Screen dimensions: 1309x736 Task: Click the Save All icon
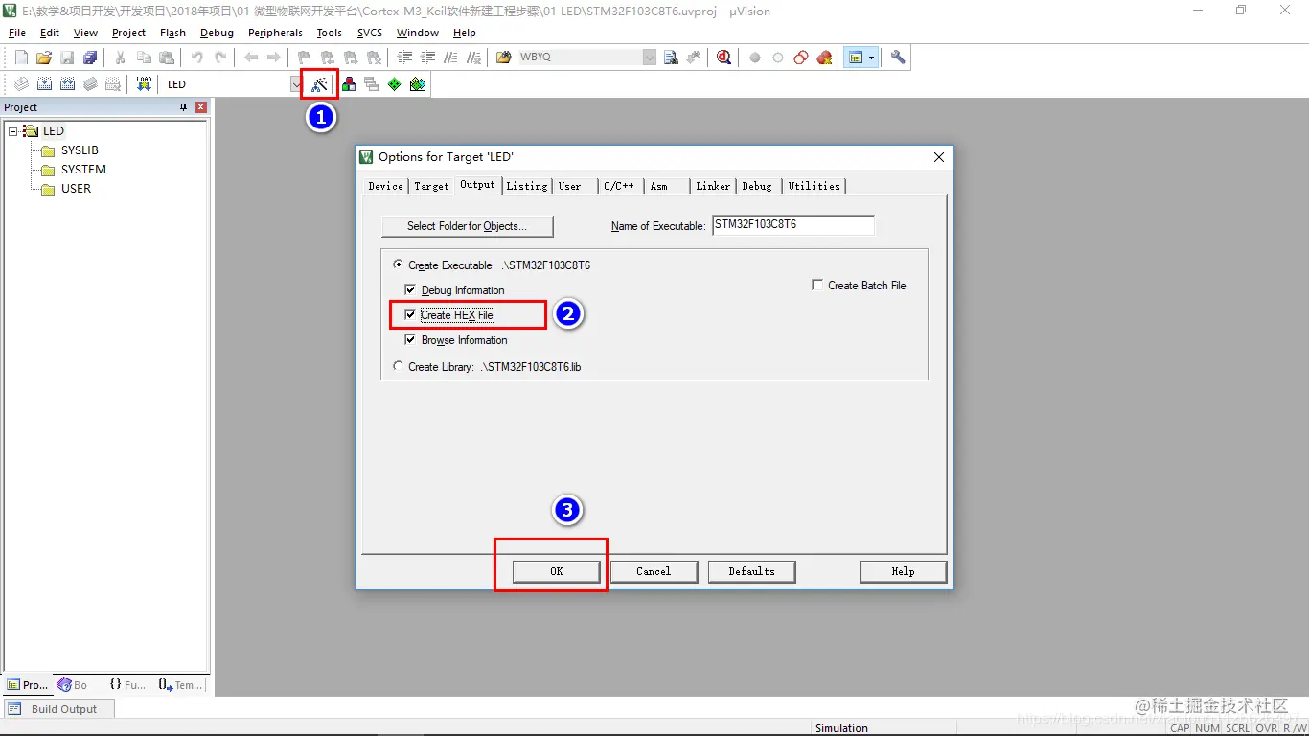(x=90, y=57)
